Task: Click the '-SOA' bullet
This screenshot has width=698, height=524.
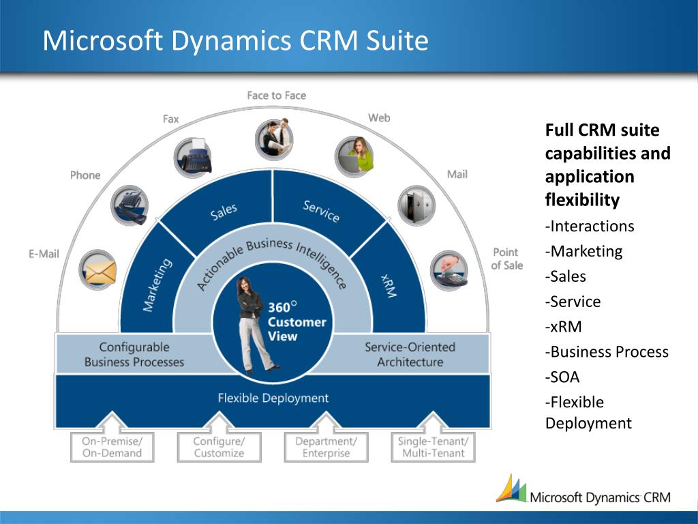Action: (x=562, y=377)
